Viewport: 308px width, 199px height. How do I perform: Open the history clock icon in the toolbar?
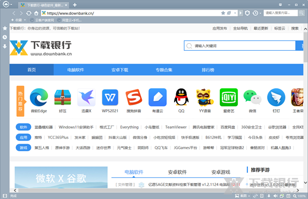255,13
